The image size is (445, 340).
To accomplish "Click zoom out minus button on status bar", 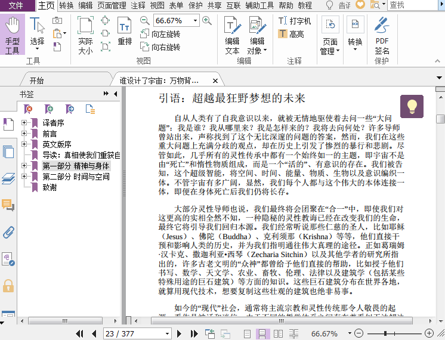I will pos(359,333).
